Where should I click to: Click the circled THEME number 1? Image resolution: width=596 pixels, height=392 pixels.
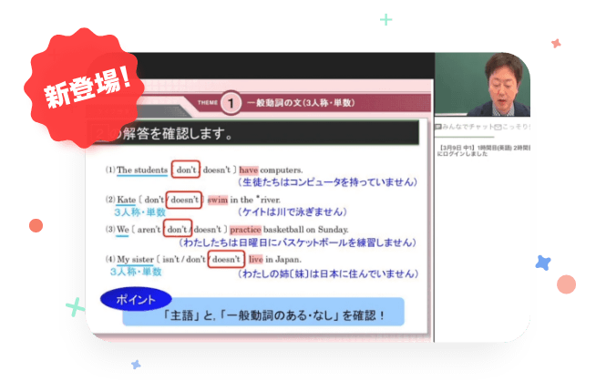click(231, 104)
